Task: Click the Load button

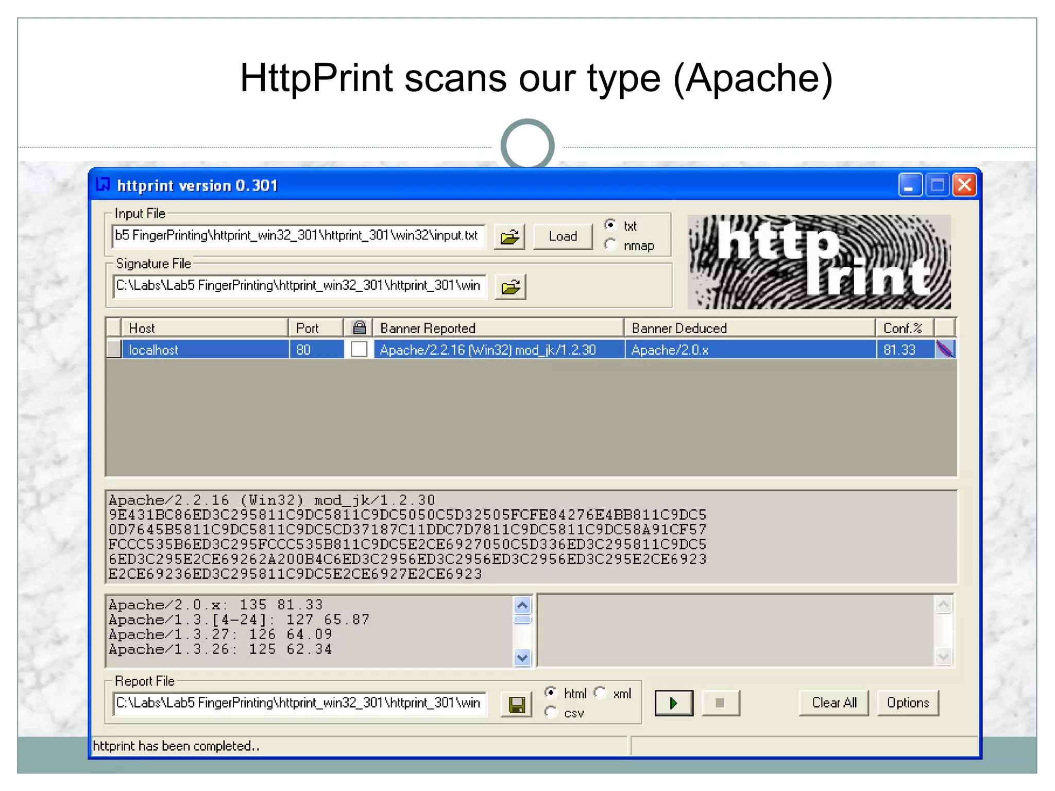Action: [563, 236]
